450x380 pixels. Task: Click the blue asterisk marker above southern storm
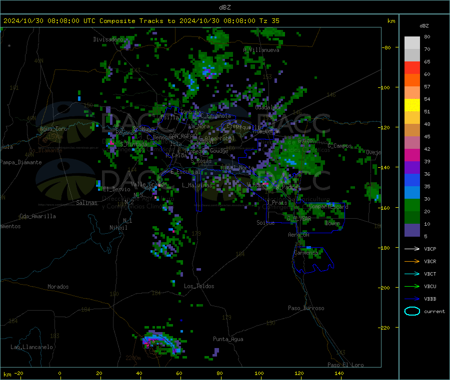(181, 321)
